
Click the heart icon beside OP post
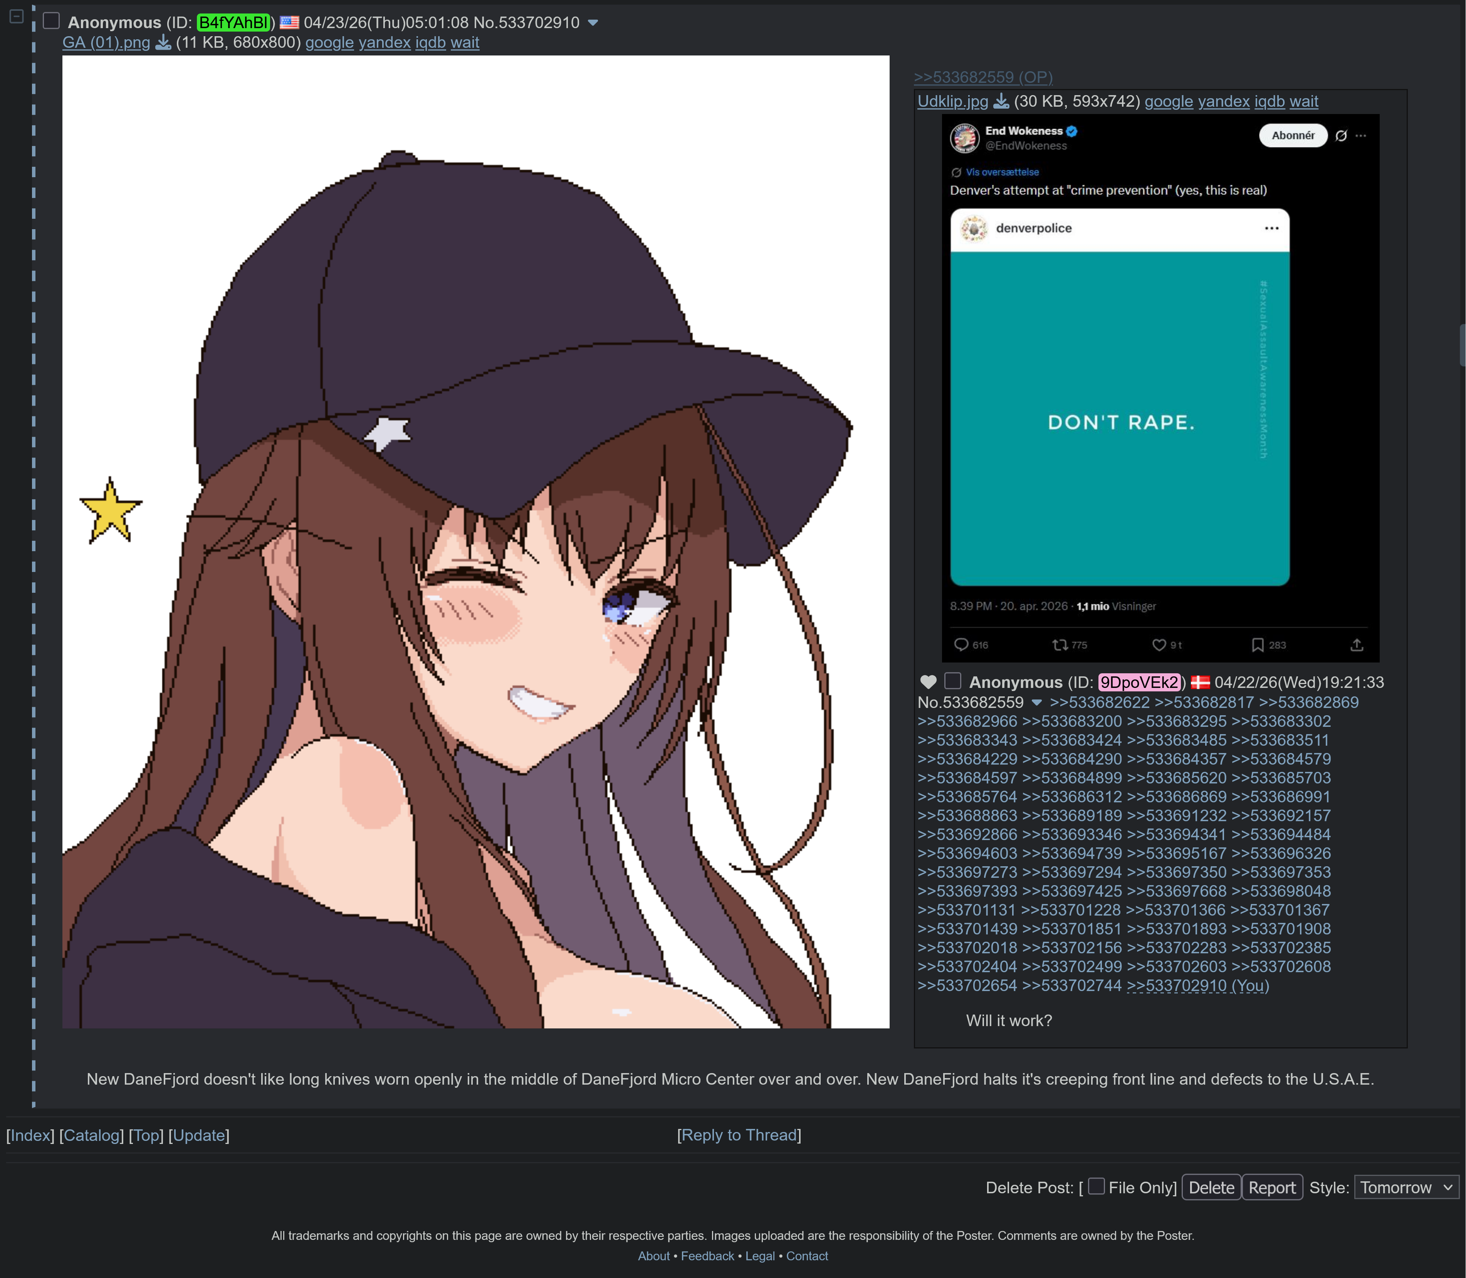coord(928,682)
